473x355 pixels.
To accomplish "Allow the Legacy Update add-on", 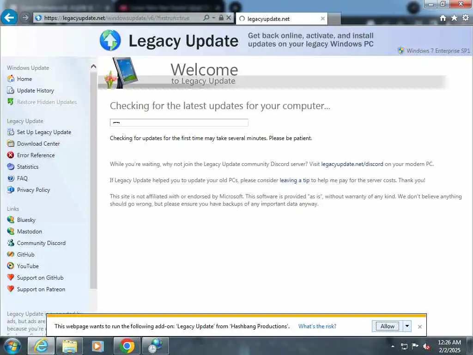I will point(388,326).
